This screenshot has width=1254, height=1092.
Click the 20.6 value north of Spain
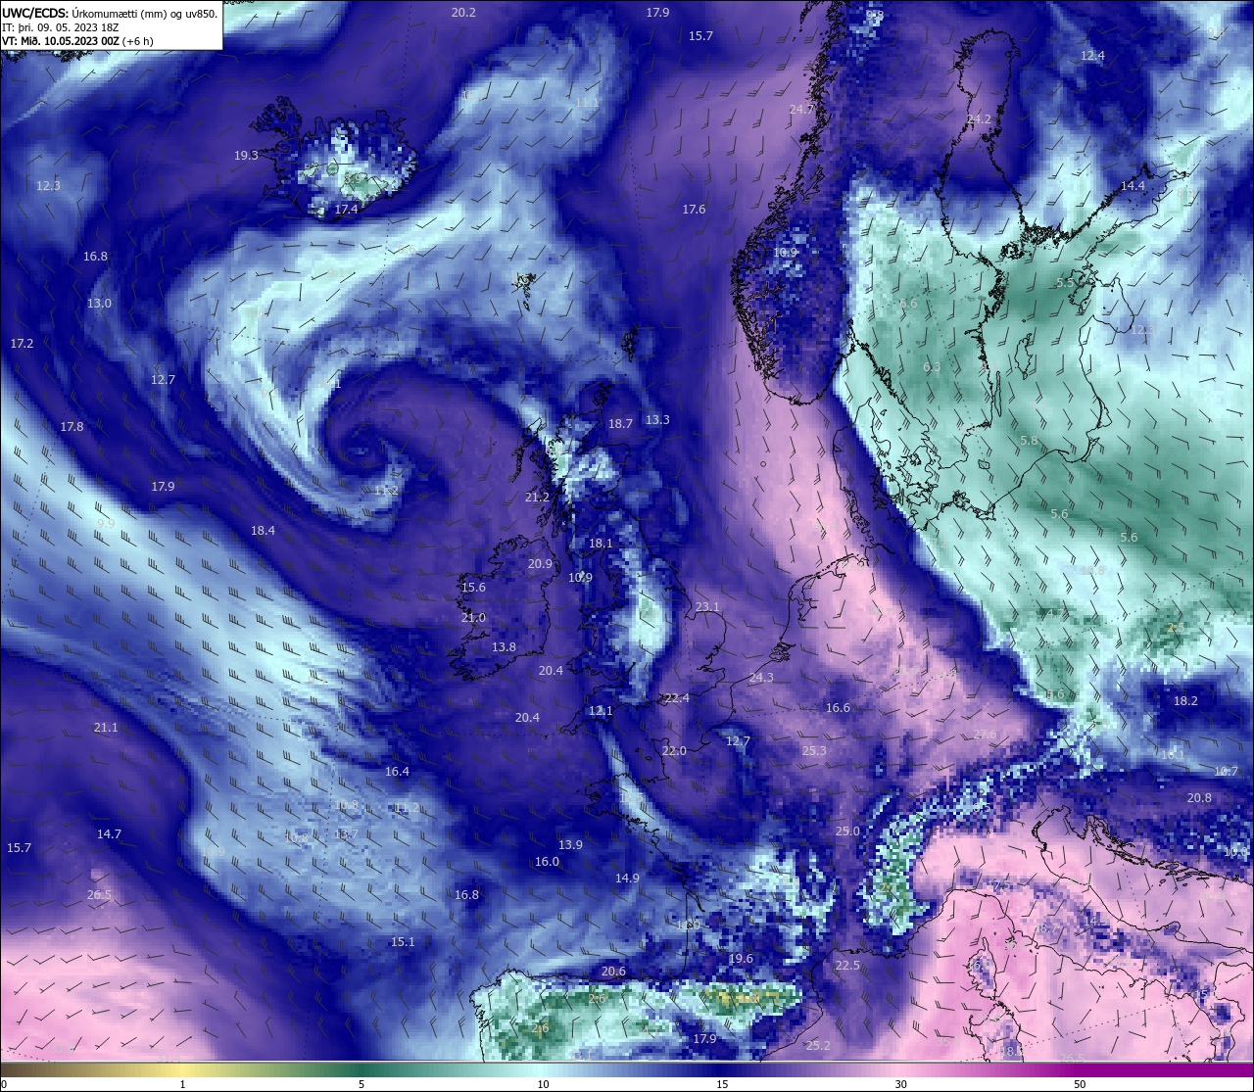pos(613,972)
